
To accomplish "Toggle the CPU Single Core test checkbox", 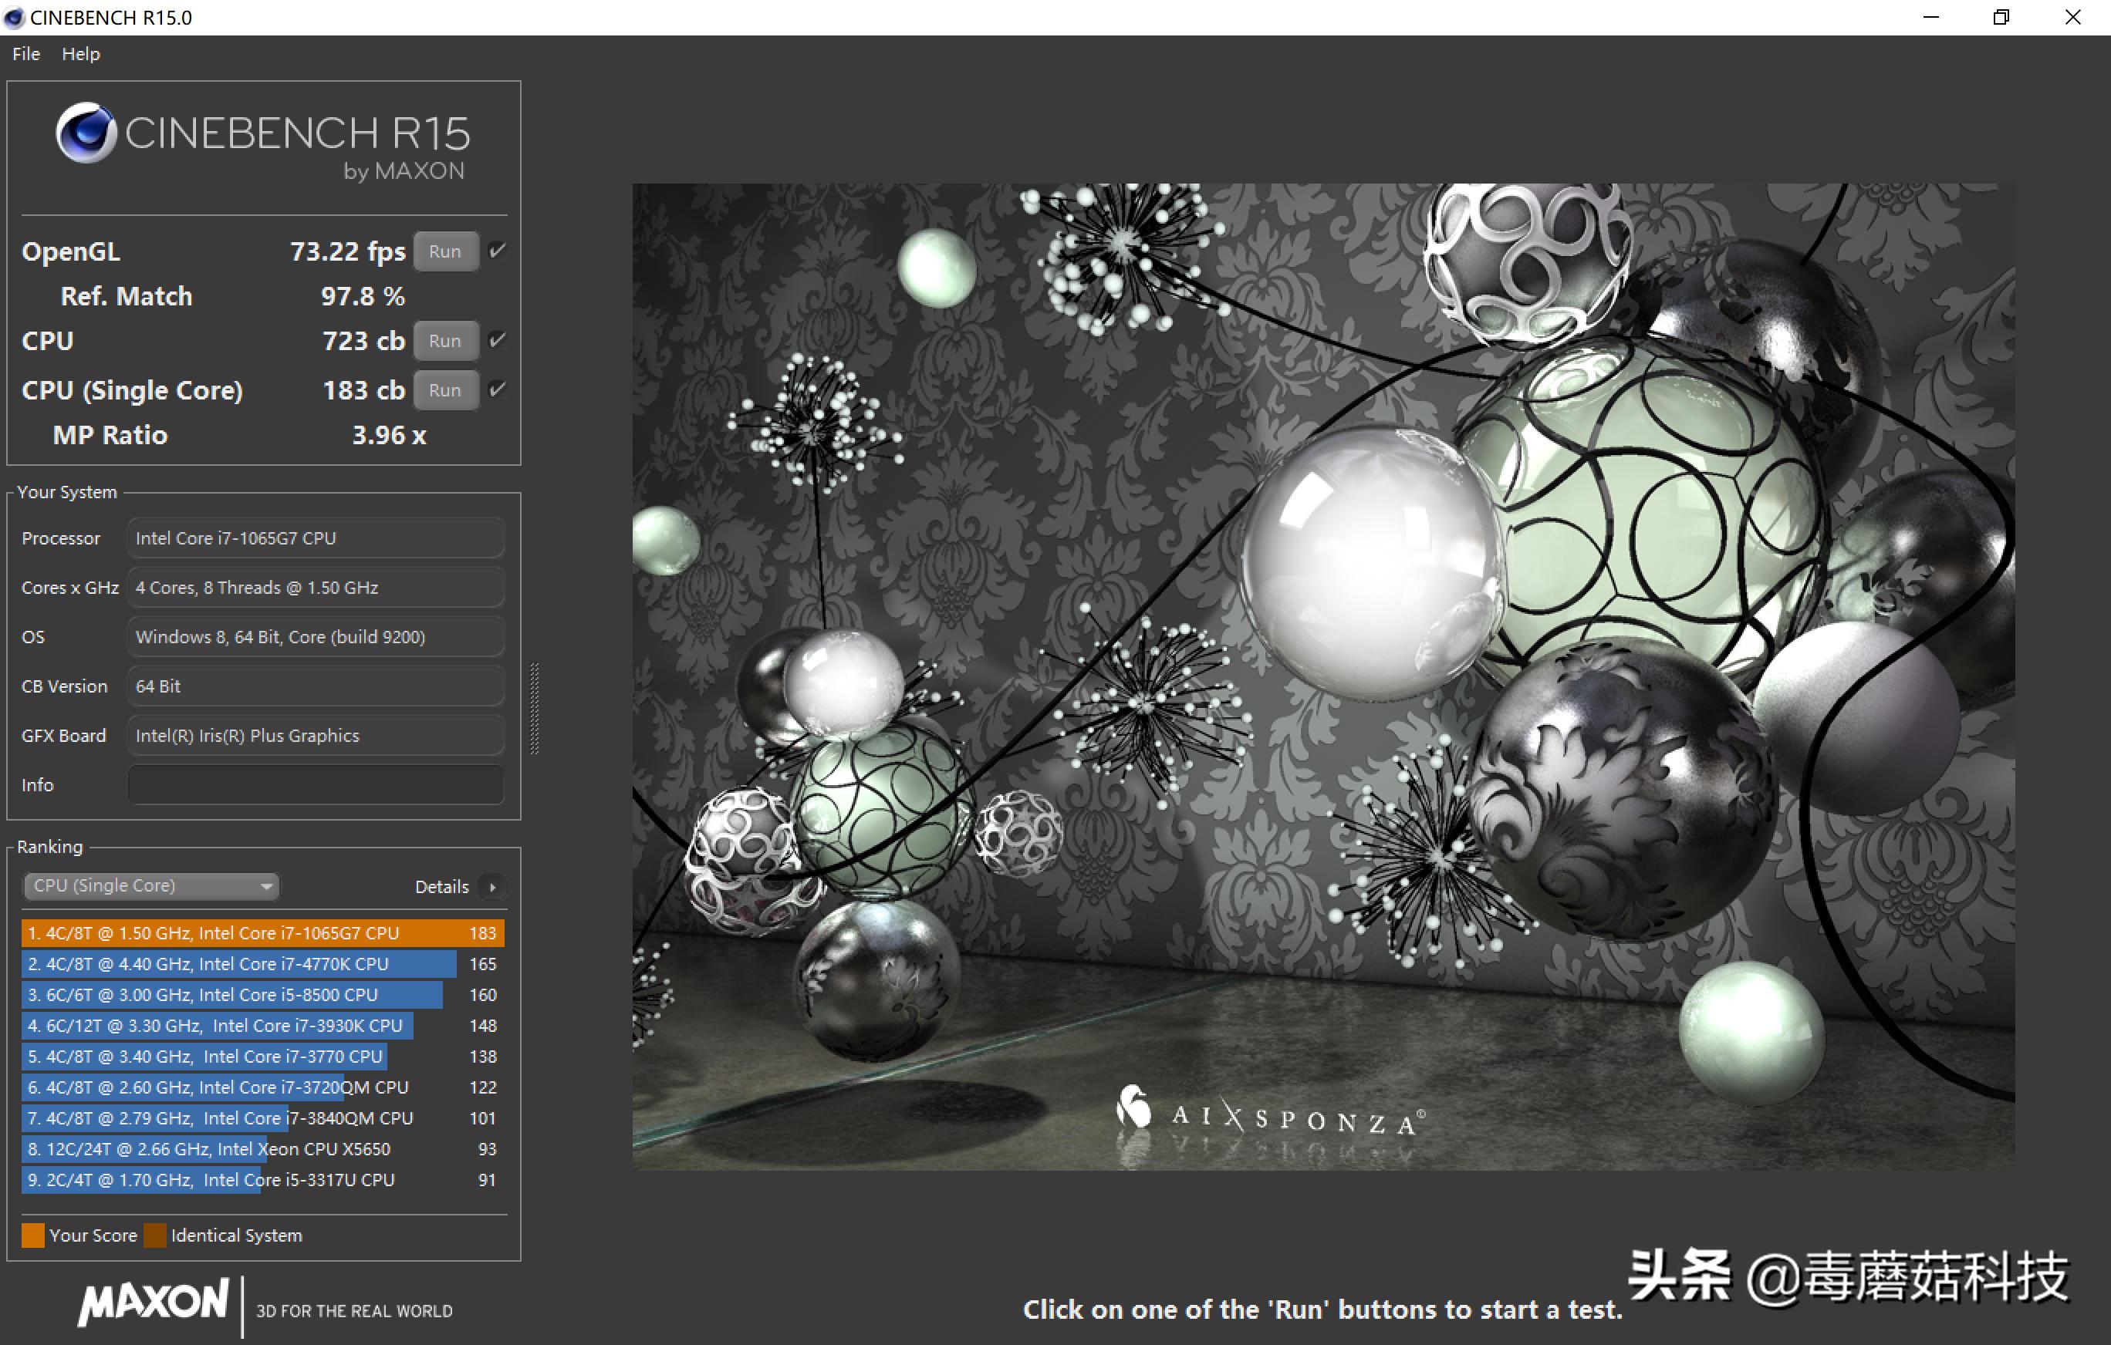I will coord(497,390).
